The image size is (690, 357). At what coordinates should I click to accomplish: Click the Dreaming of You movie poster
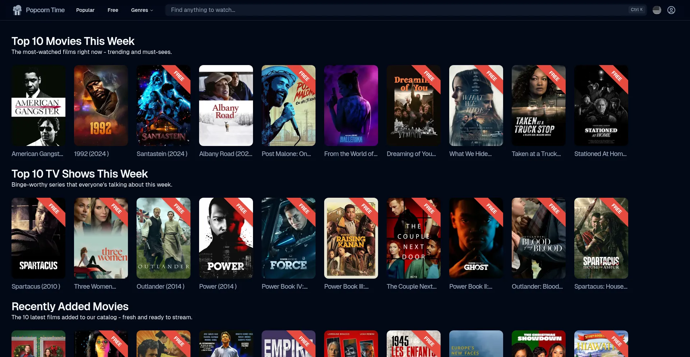click(x=413, y=106)
